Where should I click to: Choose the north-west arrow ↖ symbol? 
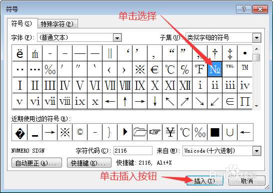coord(170,101)
